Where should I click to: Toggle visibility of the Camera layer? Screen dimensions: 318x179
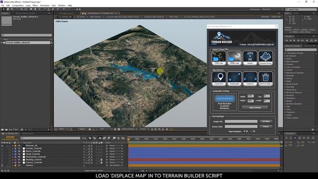2,165
